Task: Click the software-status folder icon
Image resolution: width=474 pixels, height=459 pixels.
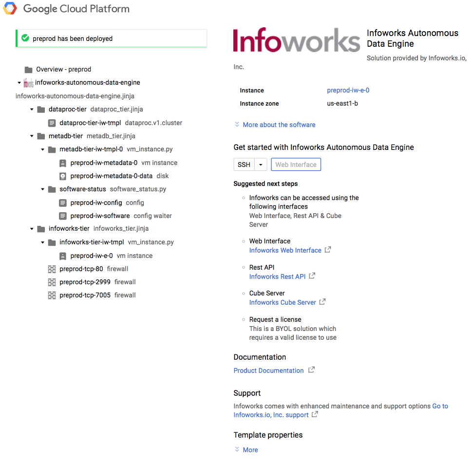Action: [52, 189]
